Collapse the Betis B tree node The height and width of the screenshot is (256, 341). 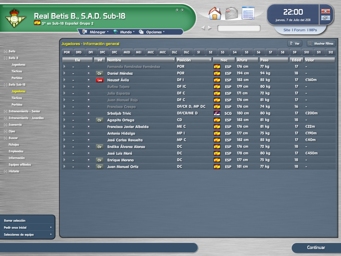point(5,58)
